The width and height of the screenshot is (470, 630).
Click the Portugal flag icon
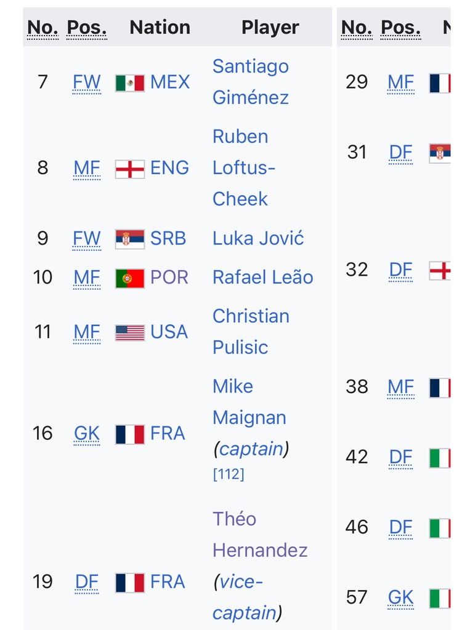[x=129, y=279]
